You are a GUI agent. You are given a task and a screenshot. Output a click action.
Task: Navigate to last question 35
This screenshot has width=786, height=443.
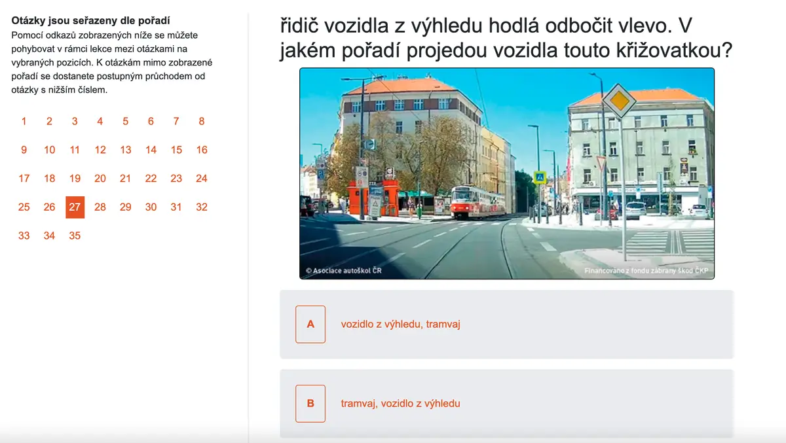tap(75, 236)
